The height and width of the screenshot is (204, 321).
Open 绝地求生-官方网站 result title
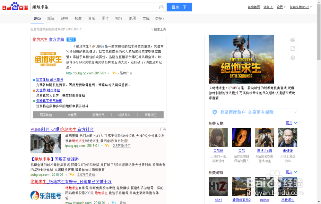point(48,39)
